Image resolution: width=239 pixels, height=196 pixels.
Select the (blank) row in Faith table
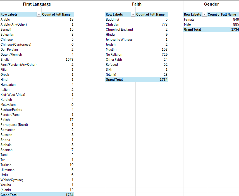111,75
